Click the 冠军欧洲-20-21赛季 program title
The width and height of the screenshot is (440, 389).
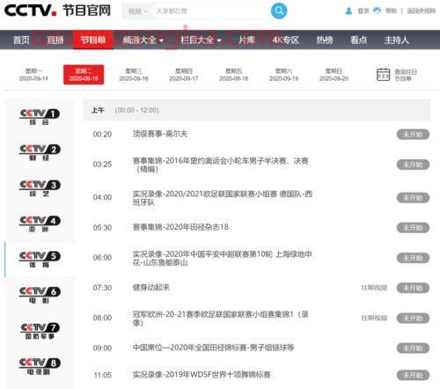(x=221, y=319)
